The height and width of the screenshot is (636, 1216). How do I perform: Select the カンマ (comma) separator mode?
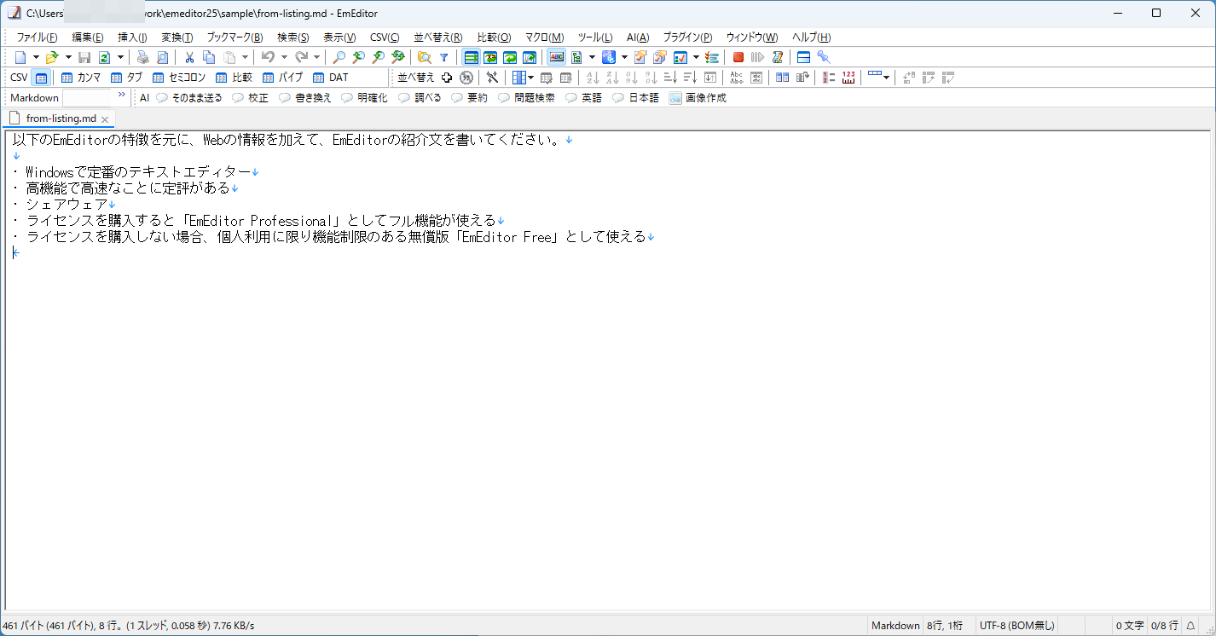82,77
